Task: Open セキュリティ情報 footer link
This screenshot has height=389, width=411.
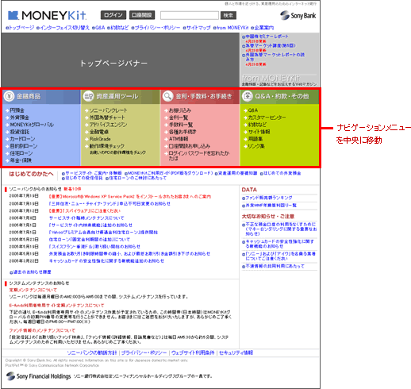Action: (236, 352)
